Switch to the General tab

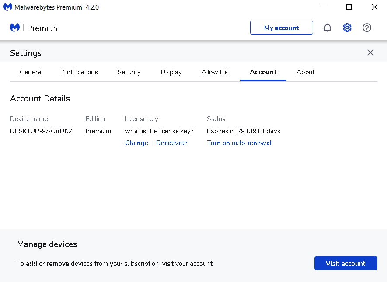tap(31, 72)
